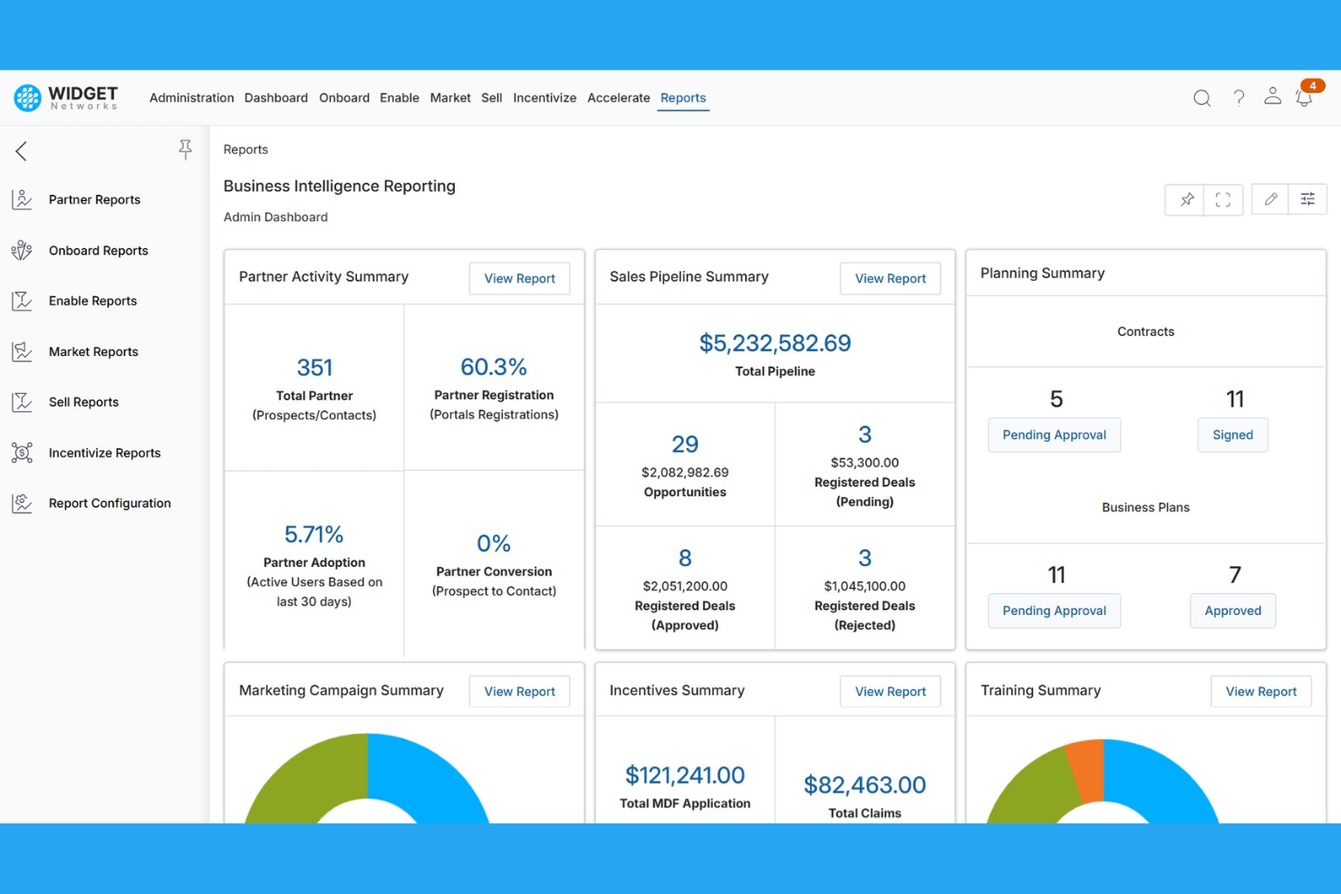Select the Accelerate menu item
This screenshot has height=894, width=1341.
click(619, 98)
